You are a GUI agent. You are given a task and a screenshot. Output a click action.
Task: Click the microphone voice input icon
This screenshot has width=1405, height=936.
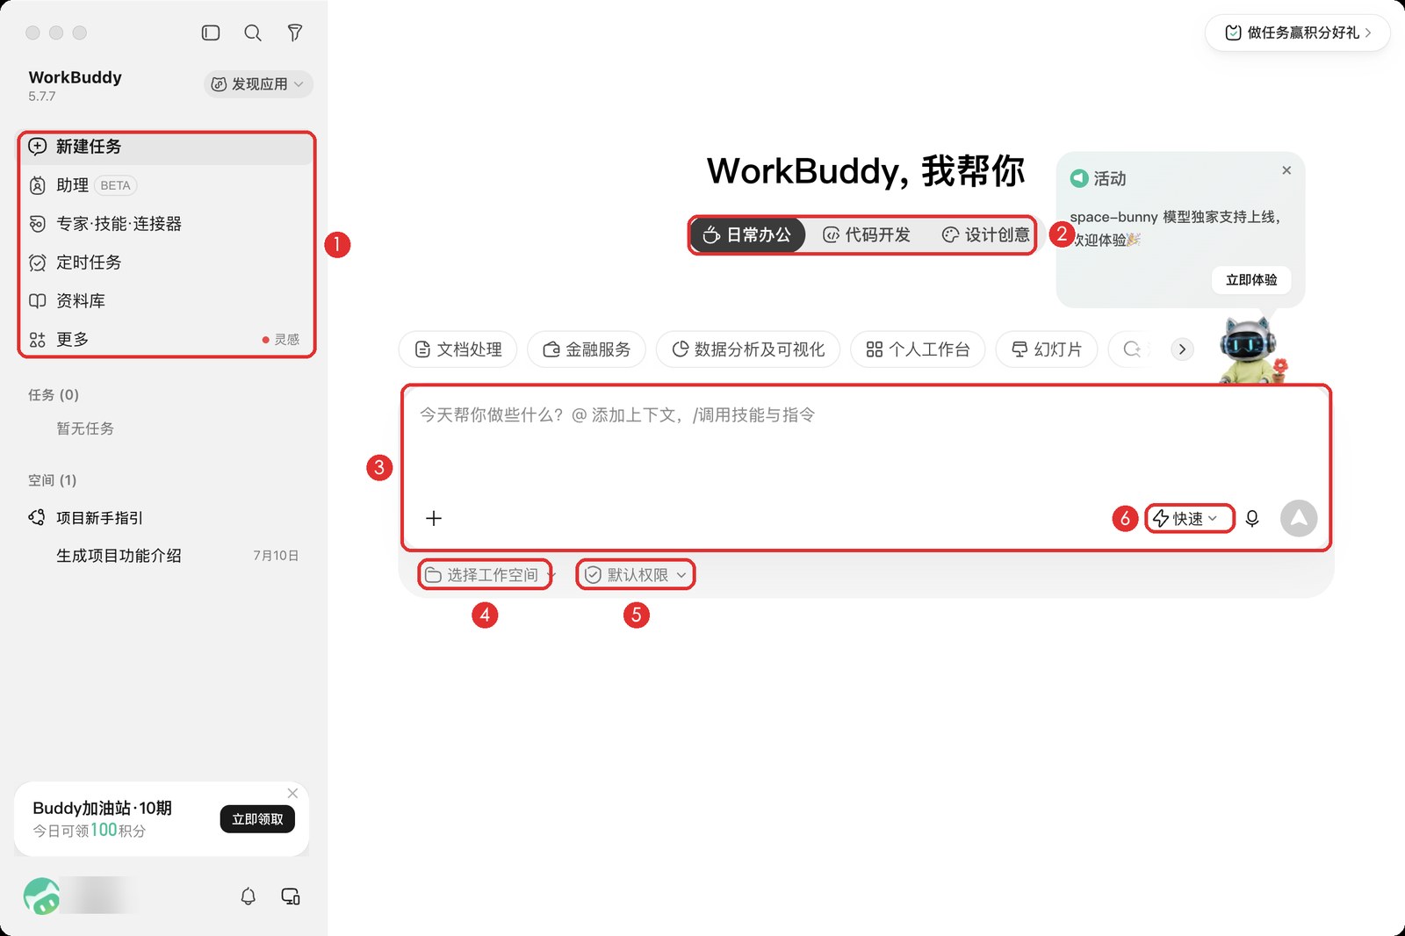1252,519
